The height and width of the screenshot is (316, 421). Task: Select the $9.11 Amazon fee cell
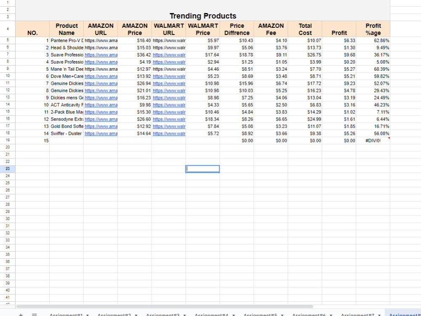(271, 55)
